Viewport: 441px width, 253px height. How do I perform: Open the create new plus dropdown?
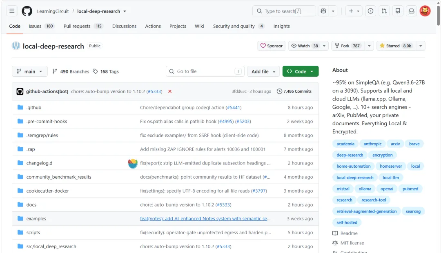click(x=354, y=11)
